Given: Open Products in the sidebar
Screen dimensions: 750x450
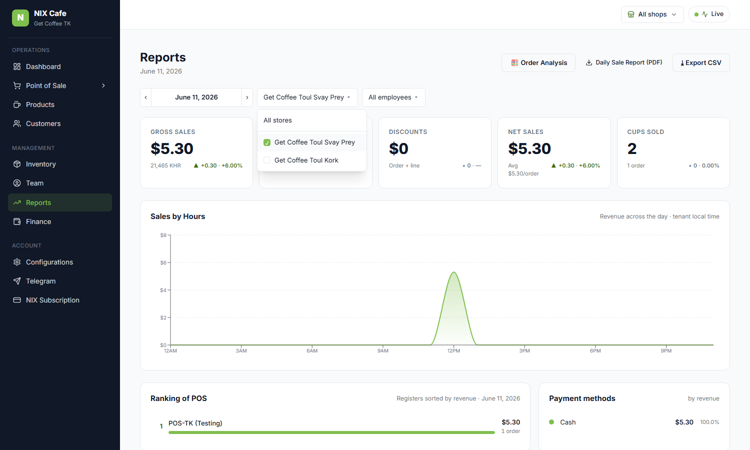Looking at the screenshot, I should (60, 104).
